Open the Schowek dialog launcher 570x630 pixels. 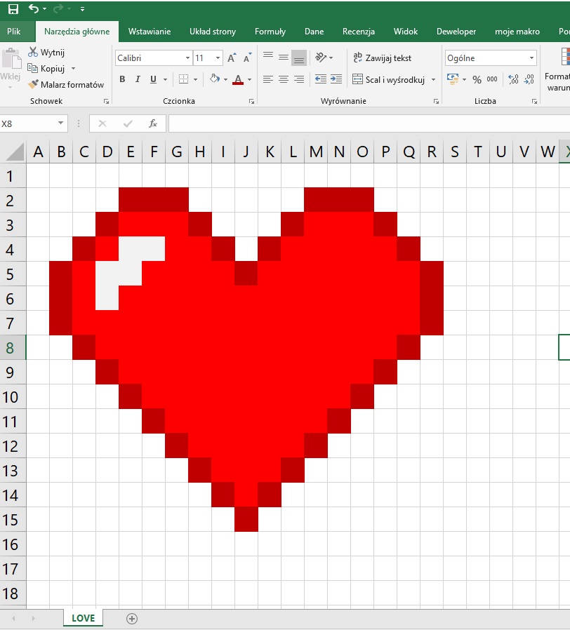coord(106,102)
